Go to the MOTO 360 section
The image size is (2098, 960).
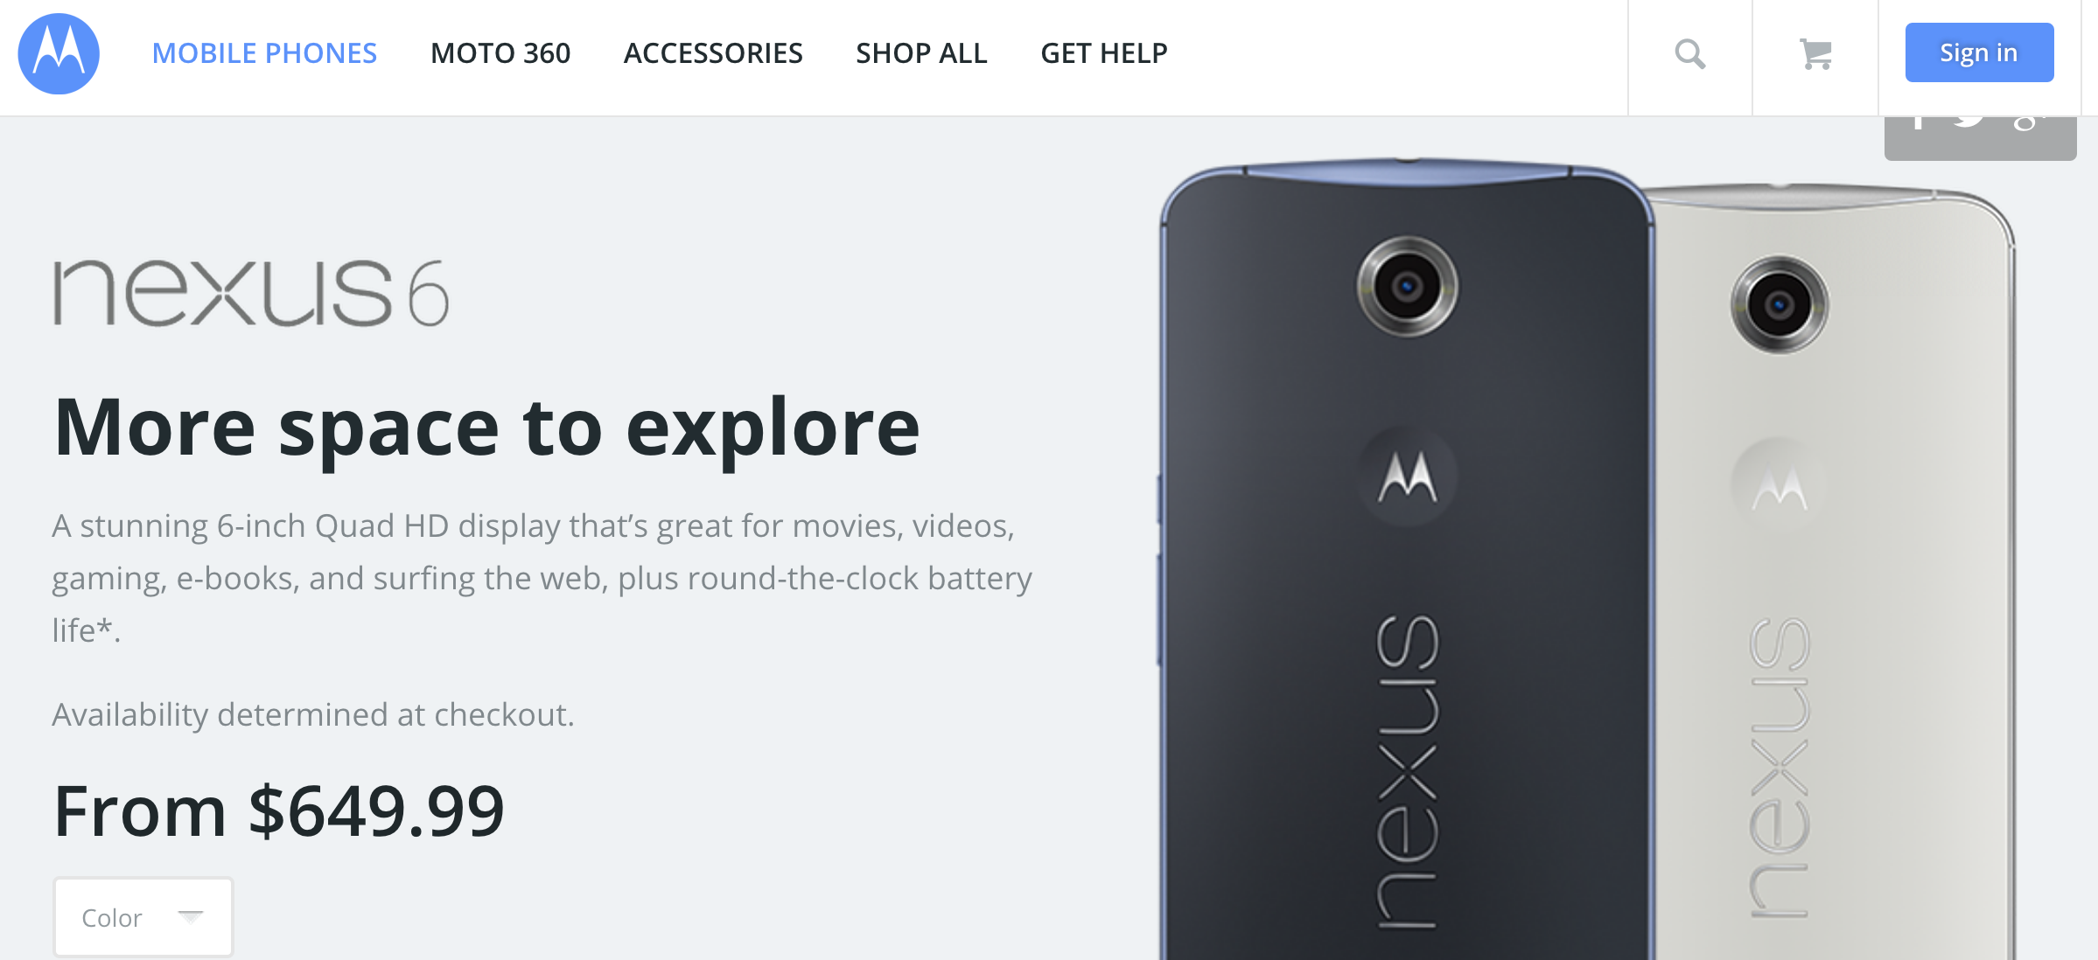500,53
